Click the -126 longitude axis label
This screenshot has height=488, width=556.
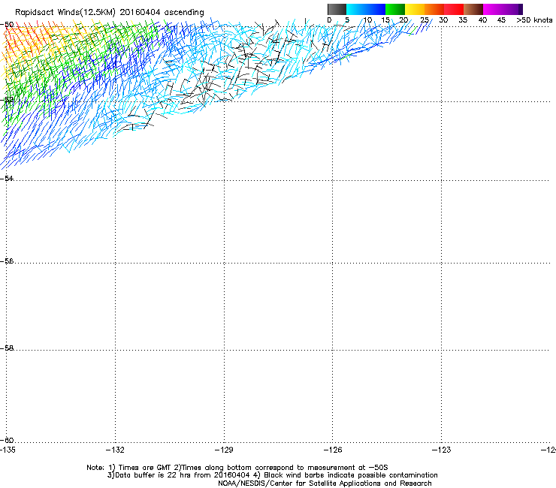333,450
